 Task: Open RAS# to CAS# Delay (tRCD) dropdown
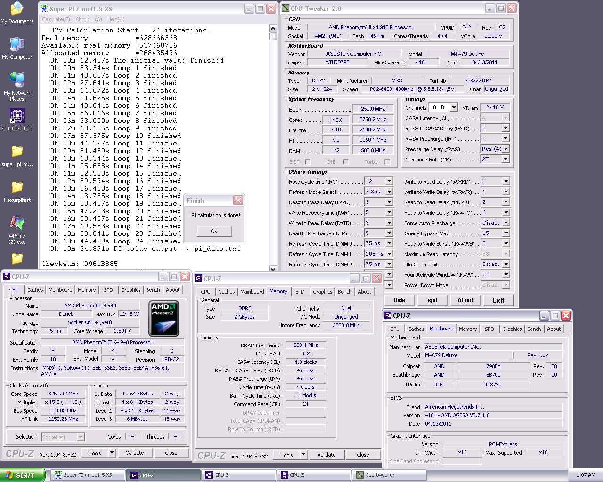pyautogui.click(x=505, y=128)
